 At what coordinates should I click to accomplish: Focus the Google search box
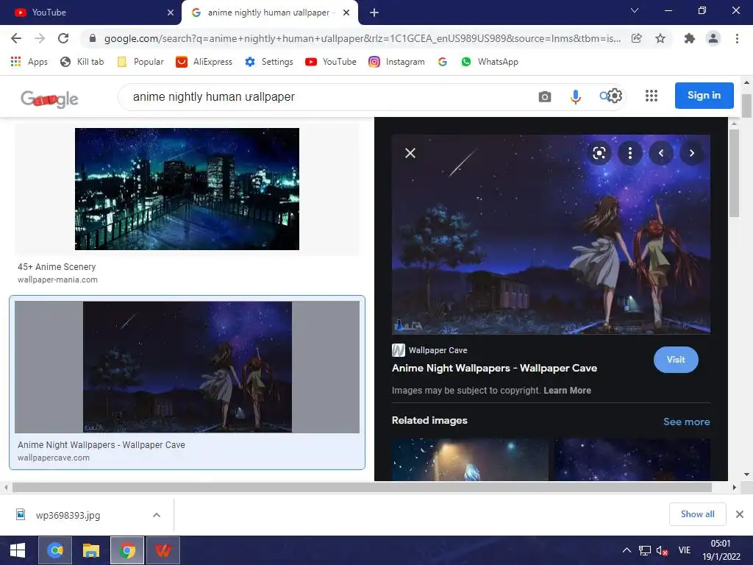(x=326, y=96)
